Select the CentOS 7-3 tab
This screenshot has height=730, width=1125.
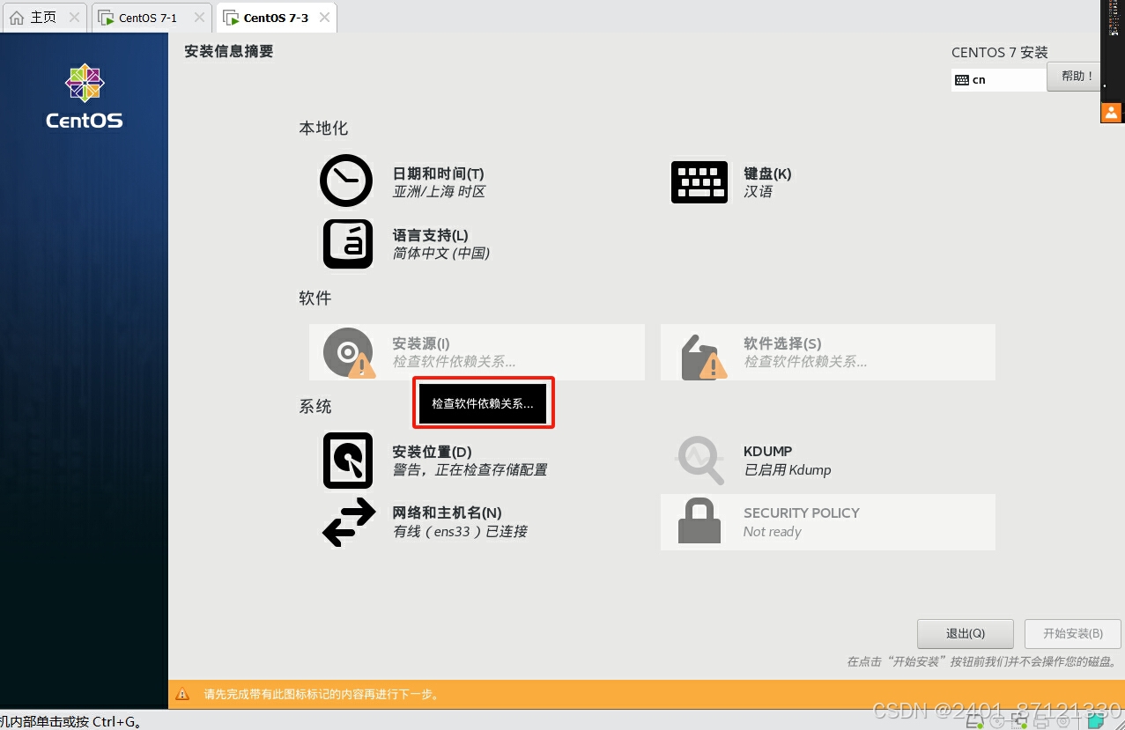coord(276,18)
